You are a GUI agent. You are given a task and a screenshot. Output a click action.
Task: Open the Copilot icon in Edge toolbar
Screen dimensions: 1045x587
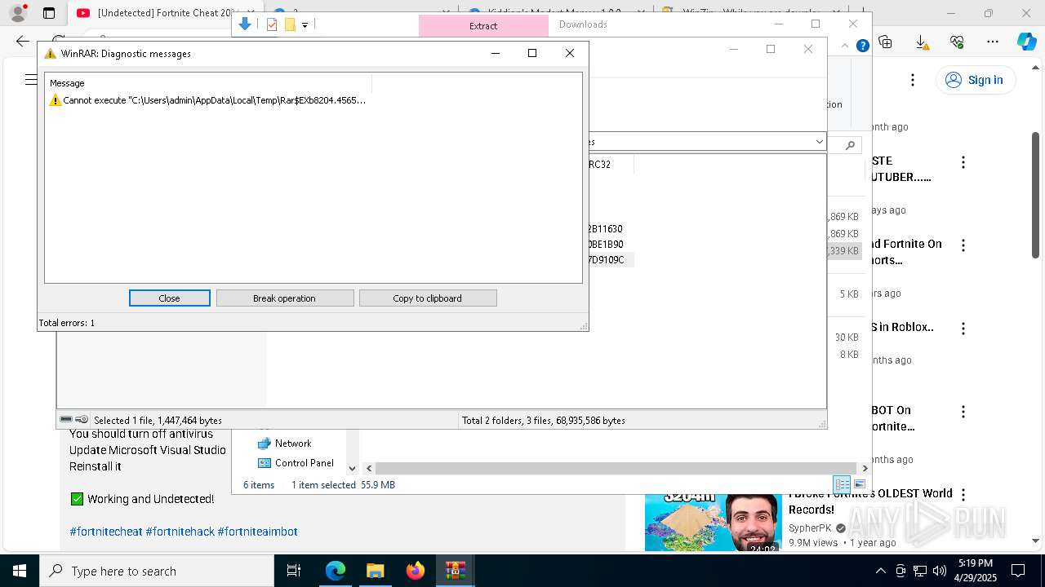pos(1026,42)
